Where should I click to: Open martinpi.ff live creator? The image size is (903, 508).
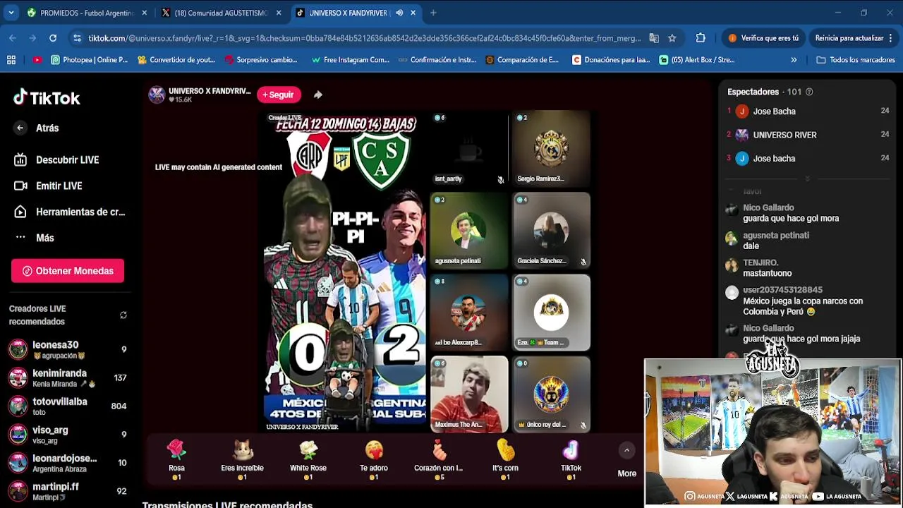click(67, 490)
